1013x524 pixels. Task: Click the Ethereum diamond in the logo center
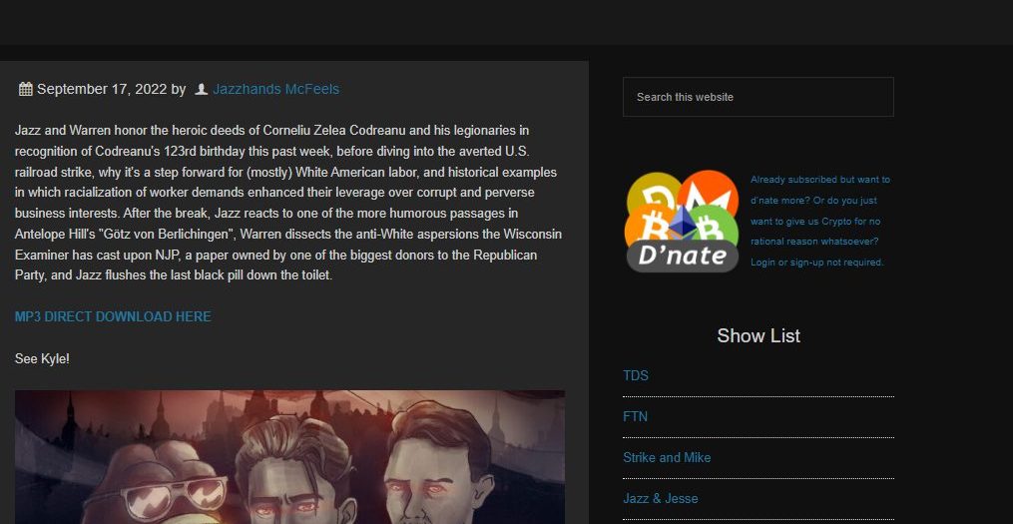click(683, 222)
